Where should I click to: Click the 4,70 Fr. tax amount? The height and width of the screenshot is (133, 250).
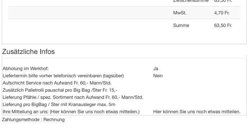point(222,13)
